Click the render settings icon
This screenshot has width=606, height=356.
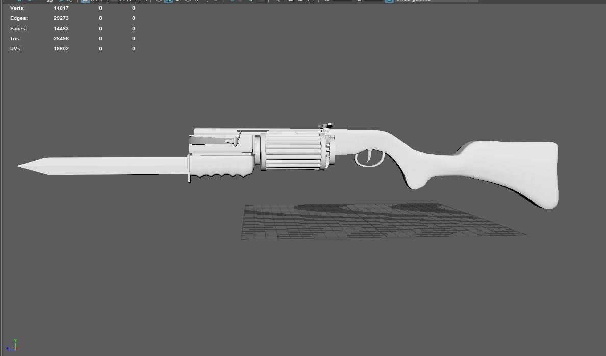(310, 2)
